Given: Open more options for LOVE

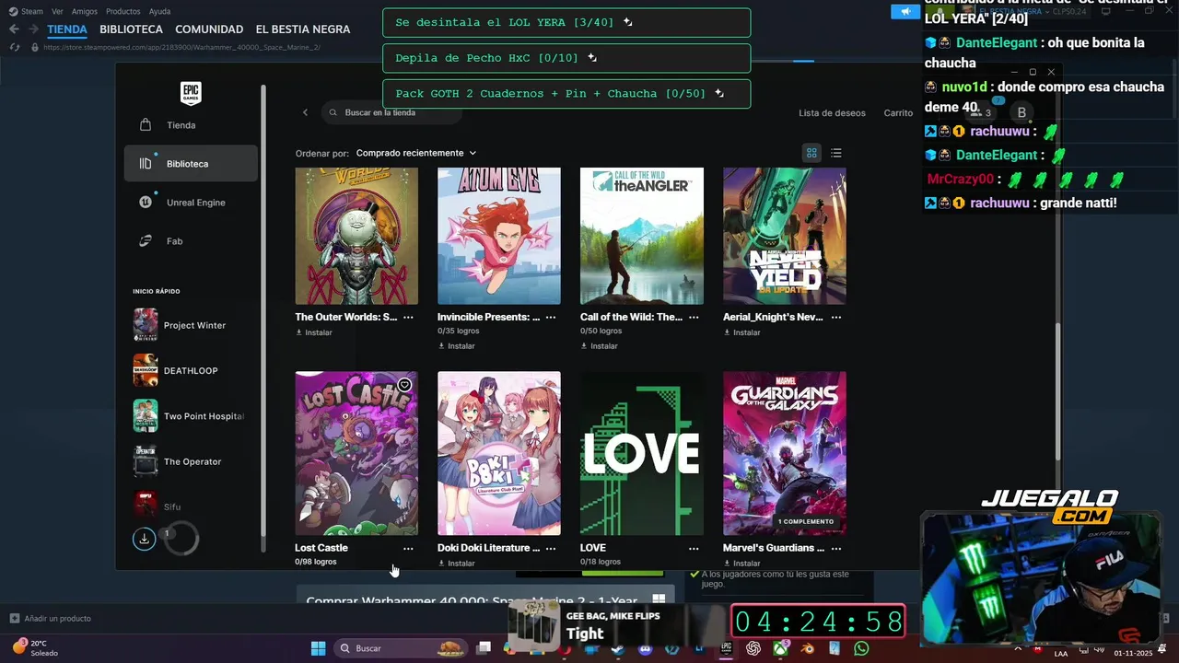Looking at the screenshot, I should (x=694, y=548).
